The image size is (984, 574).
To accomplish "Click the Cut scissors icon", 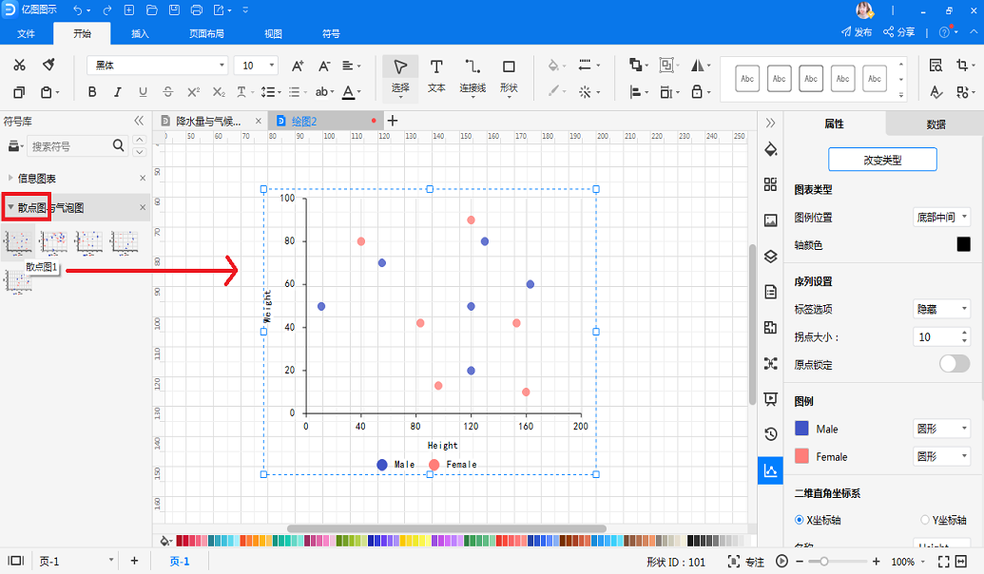I will click(19, 66).
